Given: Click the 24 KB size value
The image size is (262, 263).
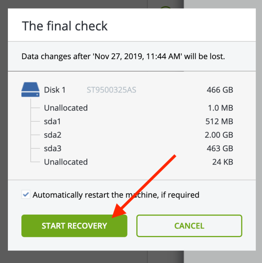Looking at the screenshot, I should pyautogui.click(x=223, y=162).
